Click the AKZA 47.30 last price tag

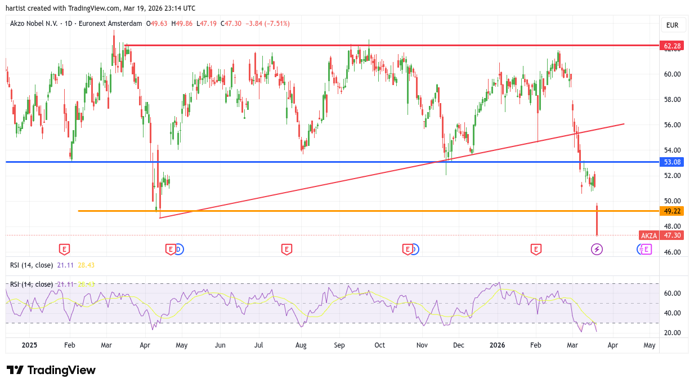coord(661,235)
